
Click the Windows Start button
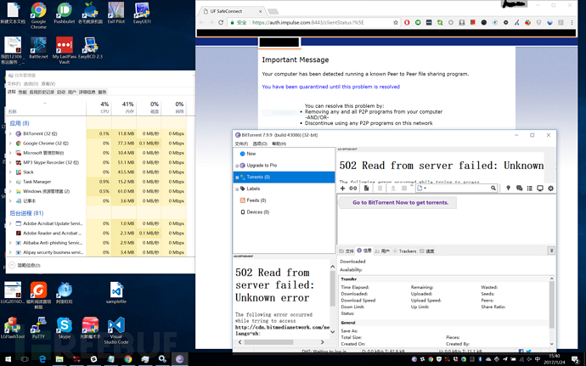[8, 359]
